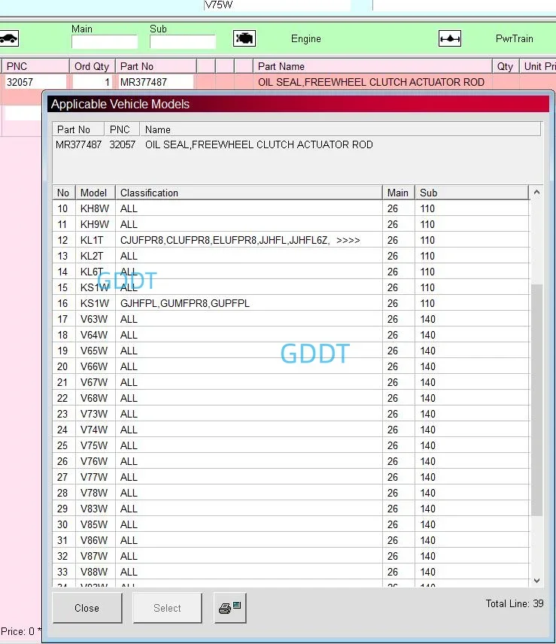Select the V88W model row
This screenshot has width=556, height=644.
[290, 572]
